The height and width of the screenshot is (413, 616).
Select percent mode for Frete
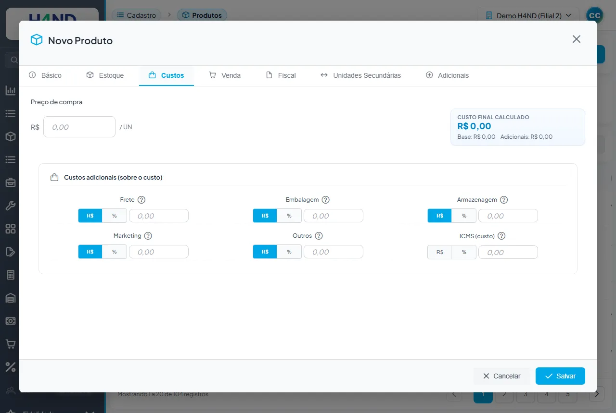[115, 216]
